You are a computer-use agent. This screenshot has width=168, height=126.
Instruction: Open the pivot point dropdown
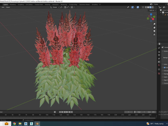tap(62, 7)
